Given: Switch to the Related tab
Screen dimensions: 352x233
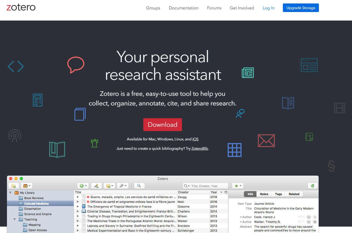Looking at the screenshot, I should click(294, 194).
